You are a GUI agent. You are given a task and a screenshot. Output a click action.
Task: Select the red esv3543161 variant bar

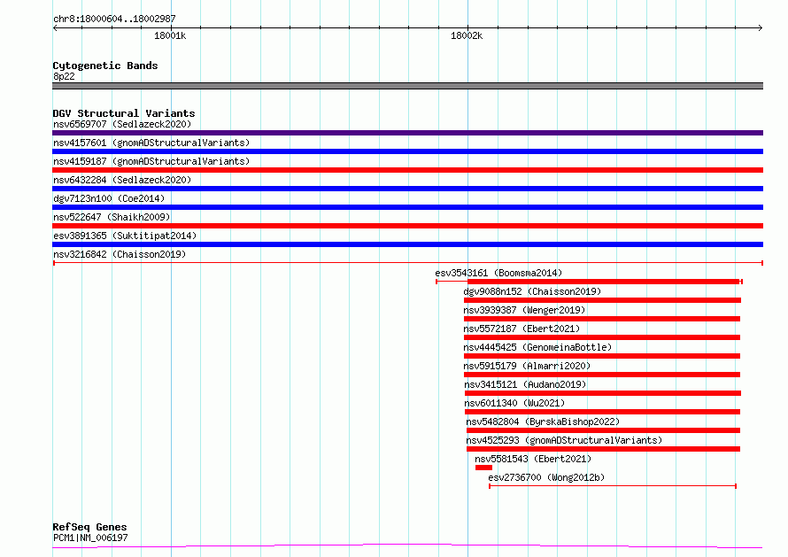point(590,282)
